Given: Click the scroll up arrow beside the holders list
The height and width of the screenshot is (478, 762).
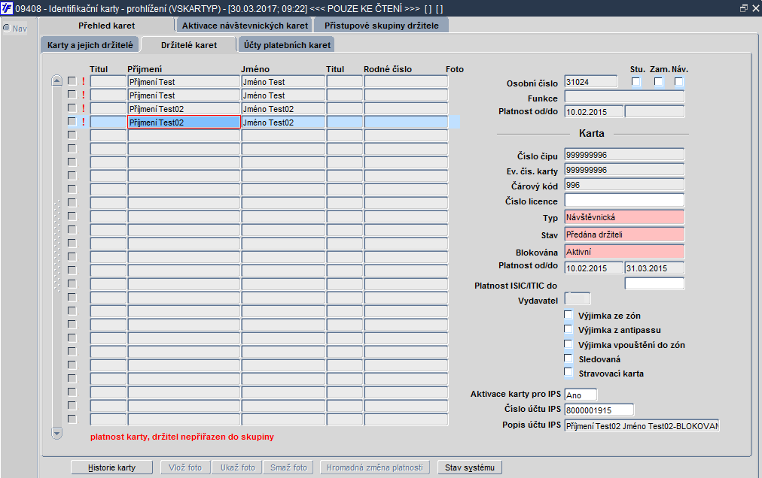Looking at the screenshot, I should (57, 81).
